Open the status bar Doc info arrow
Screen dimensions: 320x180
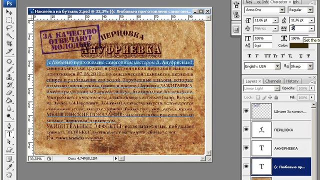[116, 158]
